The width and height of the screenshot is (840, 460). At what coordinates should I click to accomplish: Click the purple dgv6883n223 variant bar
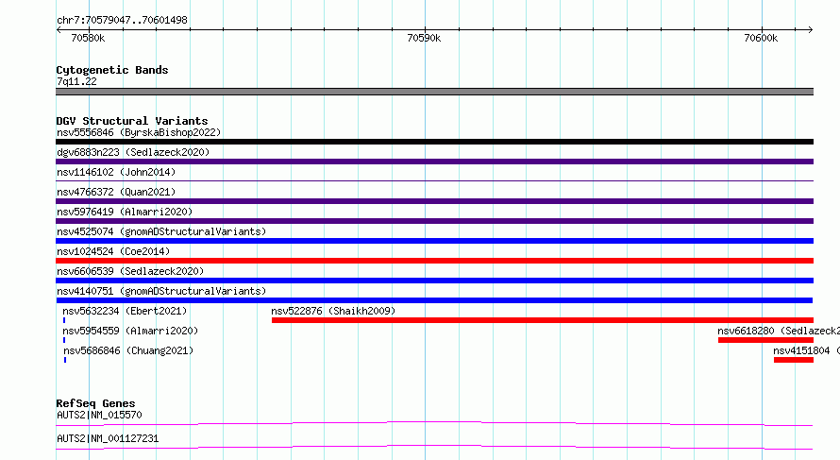point(434,162)
